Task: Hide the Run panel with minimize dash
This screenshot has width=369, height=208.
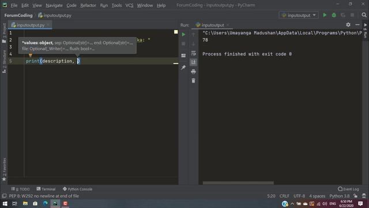Action: (x=357, y=24)
